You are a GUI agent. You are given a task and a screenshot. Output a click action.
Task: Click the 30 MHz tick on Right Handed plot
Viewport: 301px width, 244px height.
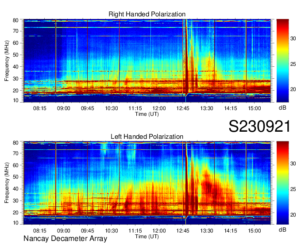tap(15, 79)
